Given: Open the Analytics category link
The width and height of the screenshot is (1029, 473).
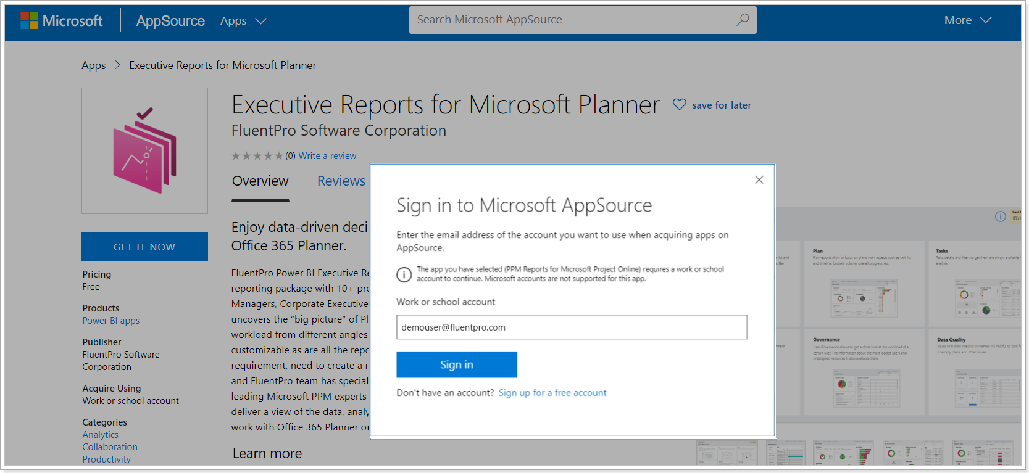Looking at the screenshot, I should click(x=100, y=435).
